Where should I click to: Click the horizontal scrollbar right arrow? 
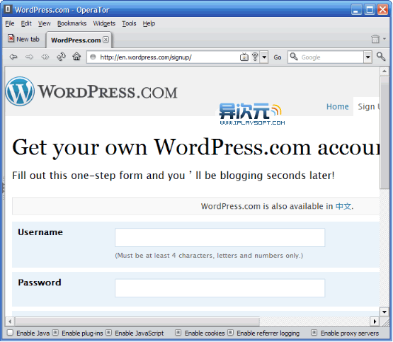point(375,321)
